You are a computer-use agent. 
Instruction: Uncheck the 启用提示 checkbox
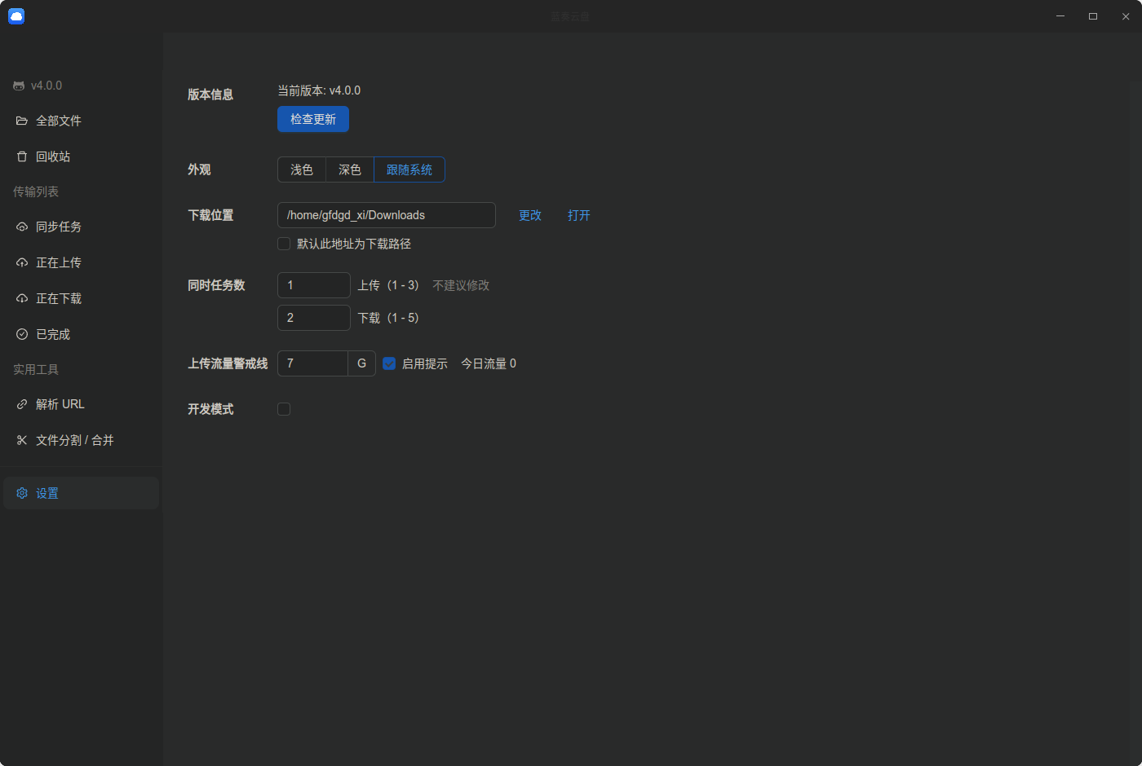point(389,363)
